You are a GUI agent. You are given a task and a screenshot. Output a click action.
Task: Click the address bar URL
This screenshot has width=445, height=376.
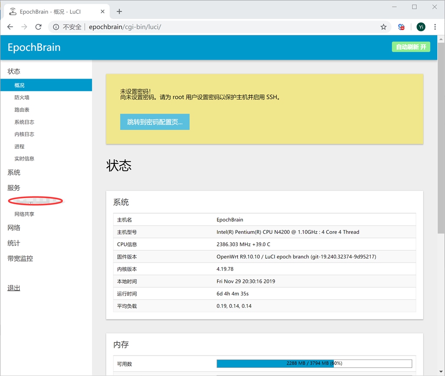click(x=125, y=27)
